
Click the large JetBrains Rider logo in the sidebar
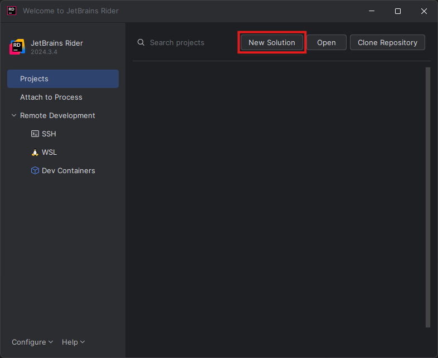tap(17, 47)
